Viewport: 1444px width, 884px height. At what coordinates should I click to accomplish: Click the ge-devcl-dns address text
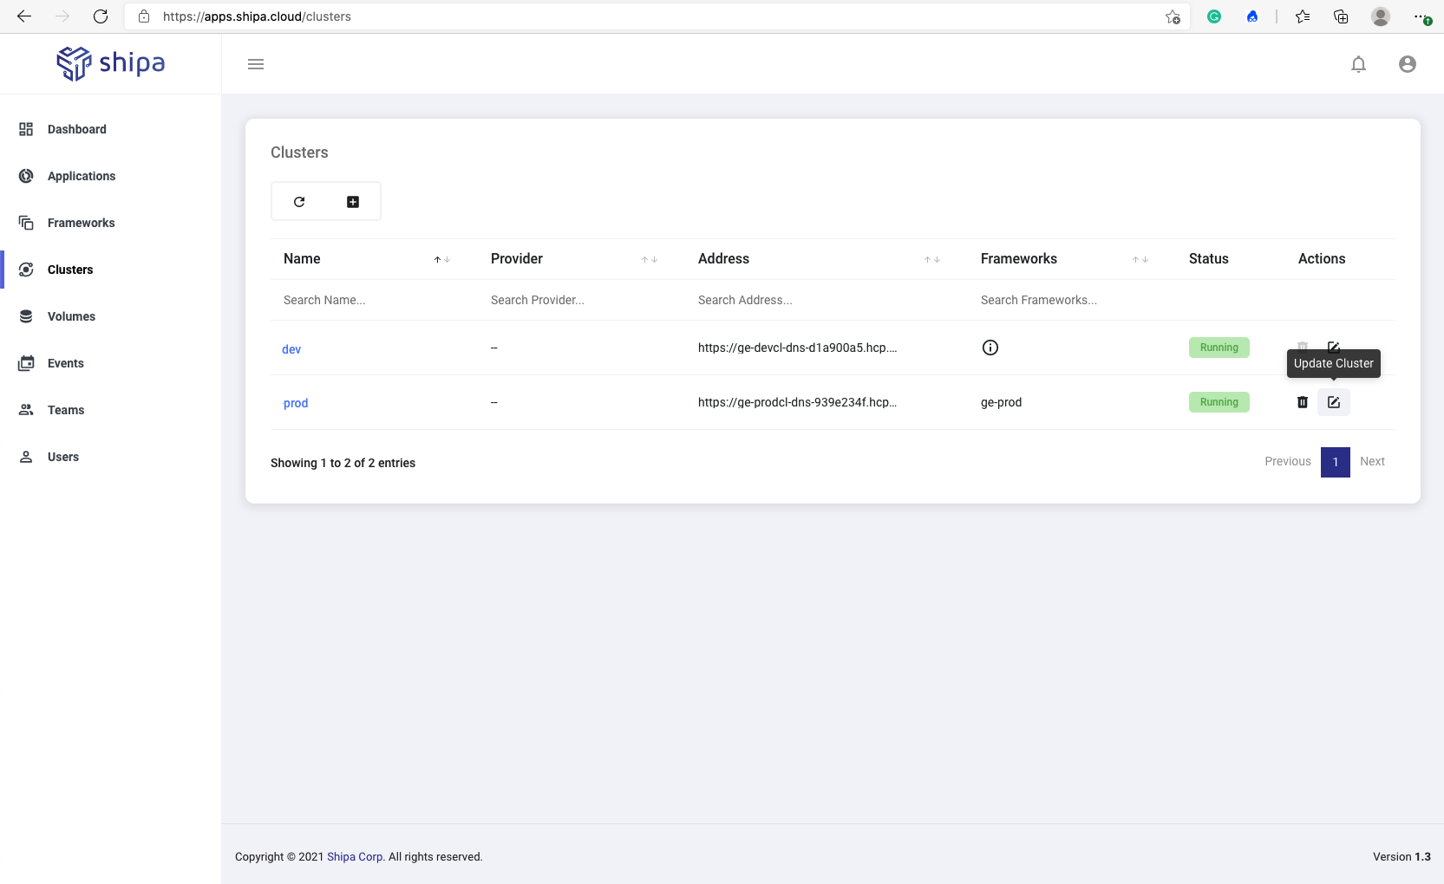797,348
